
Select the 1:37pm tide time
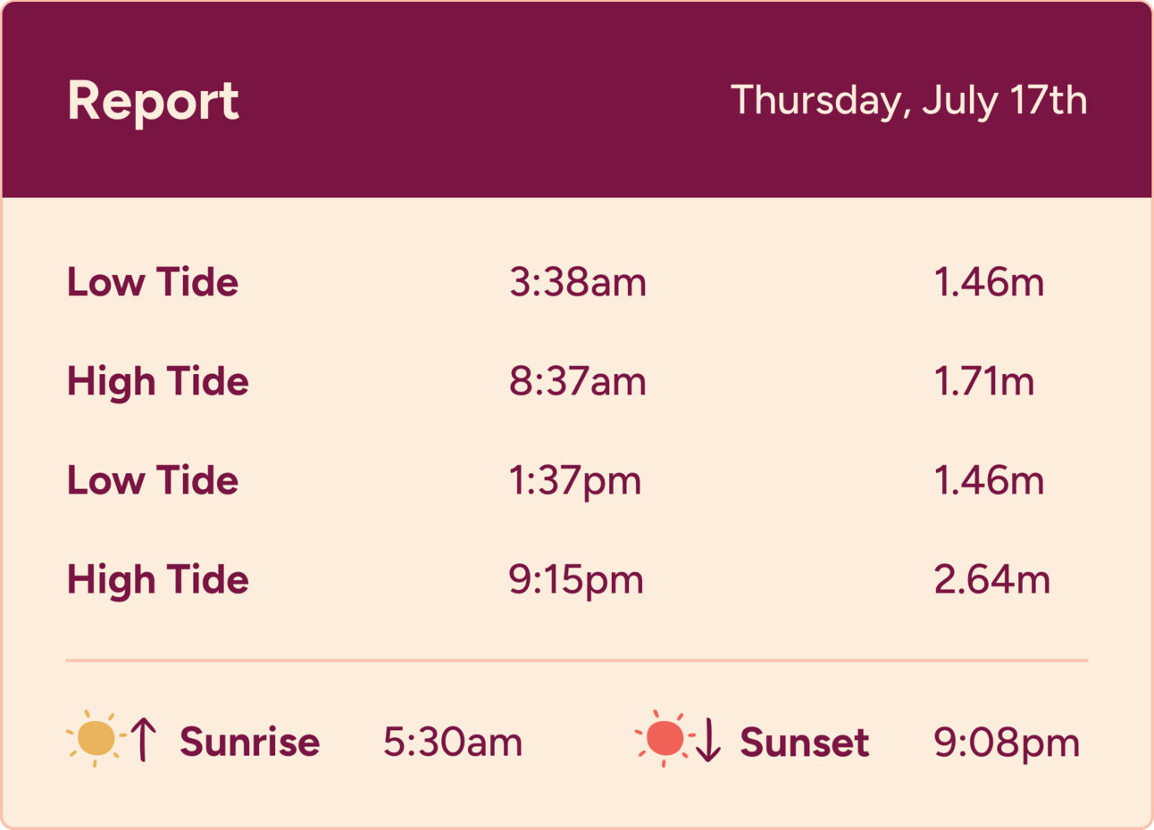[575, 482]
